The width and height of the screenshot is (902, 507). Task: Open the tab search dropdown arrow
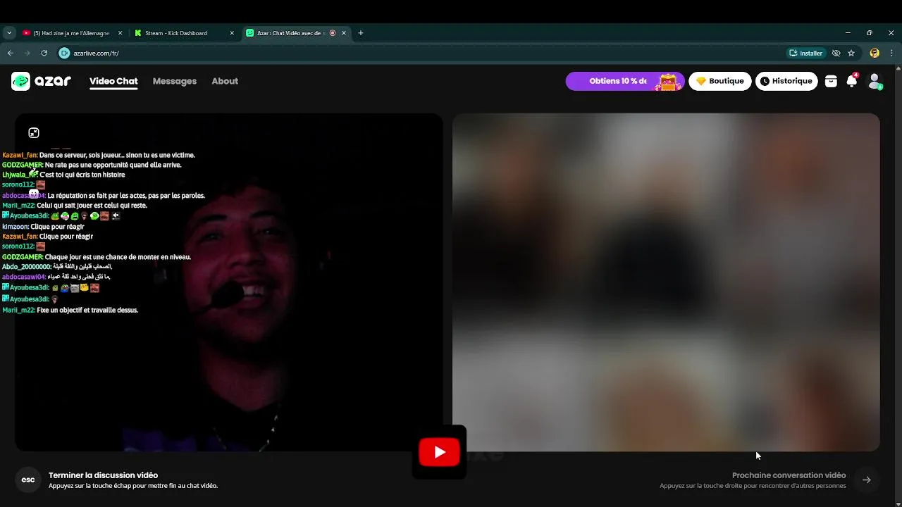pyautogui.click(x=9, y=33)
